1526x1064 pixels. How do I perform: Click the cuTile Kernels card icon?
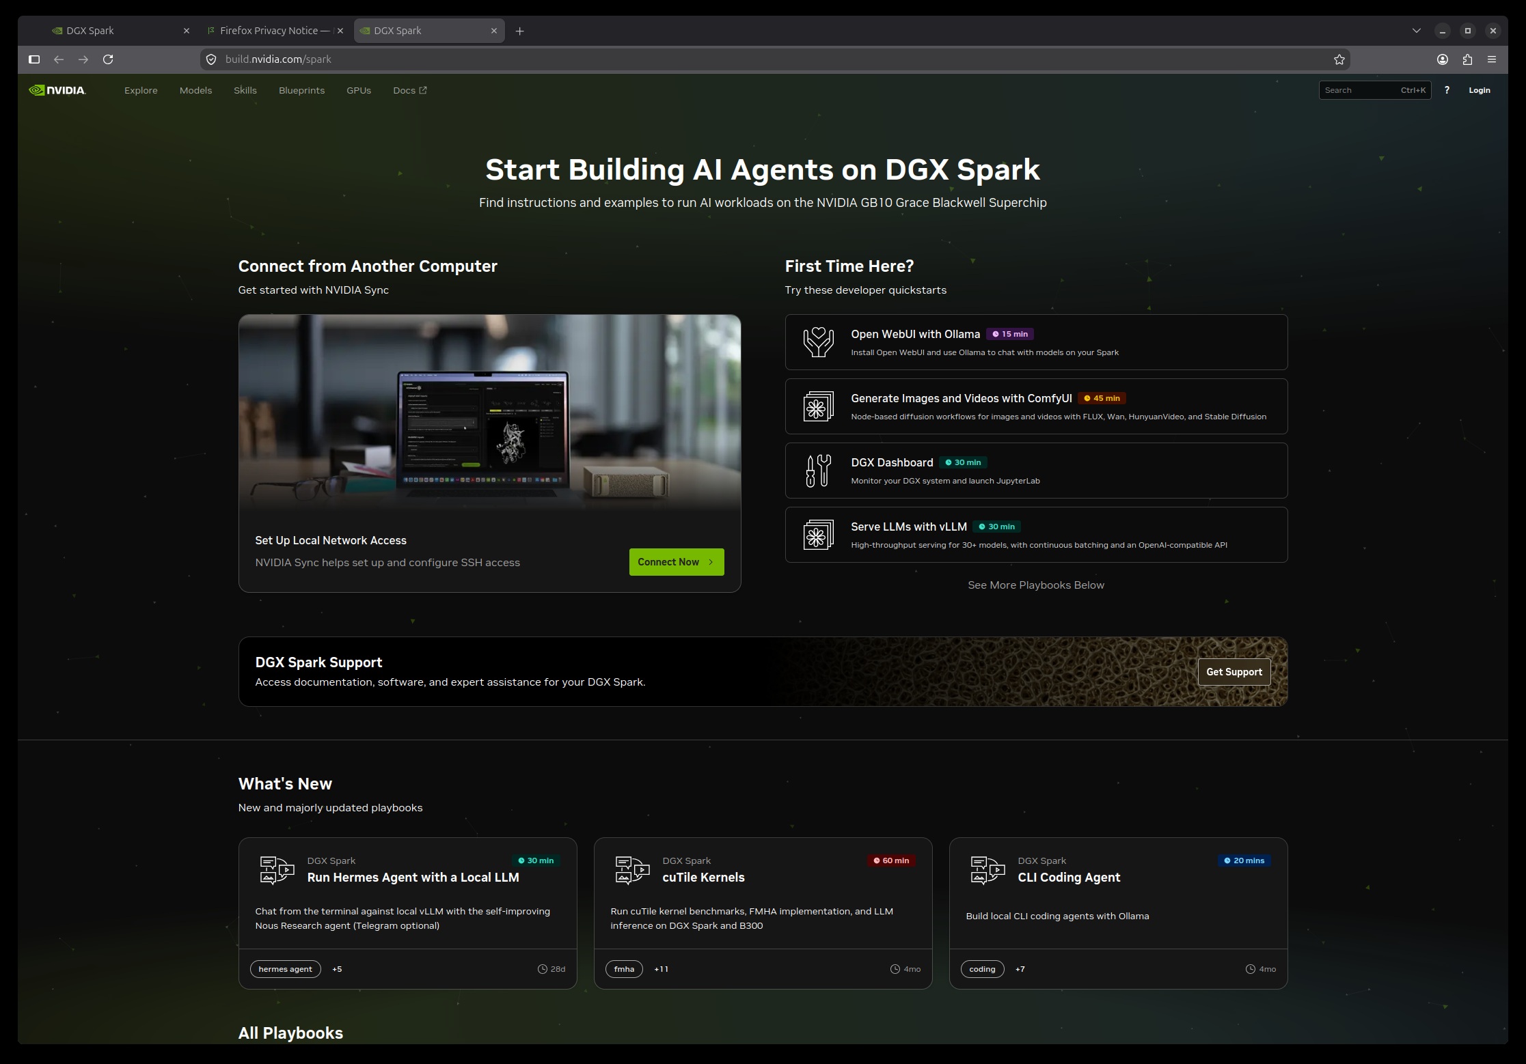tap(633, 870)
